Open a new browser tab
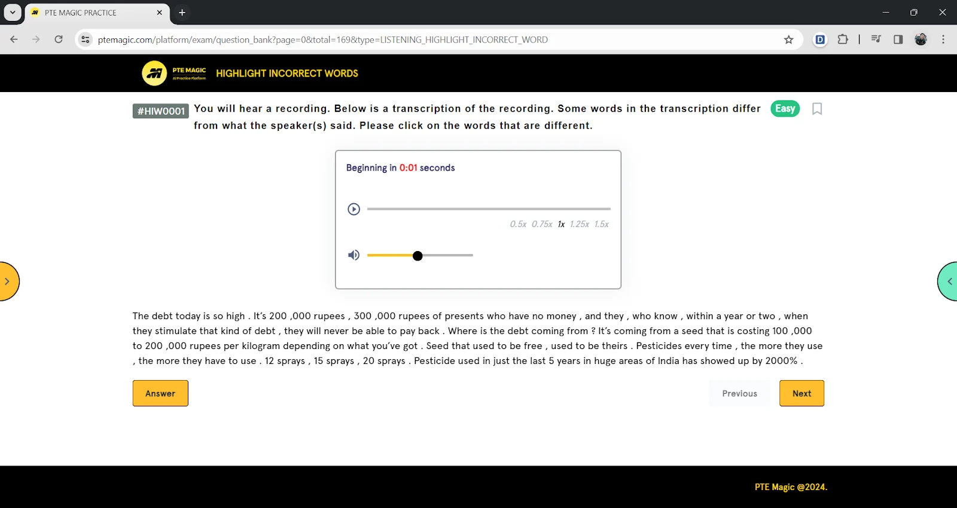 tap(182, 13)
